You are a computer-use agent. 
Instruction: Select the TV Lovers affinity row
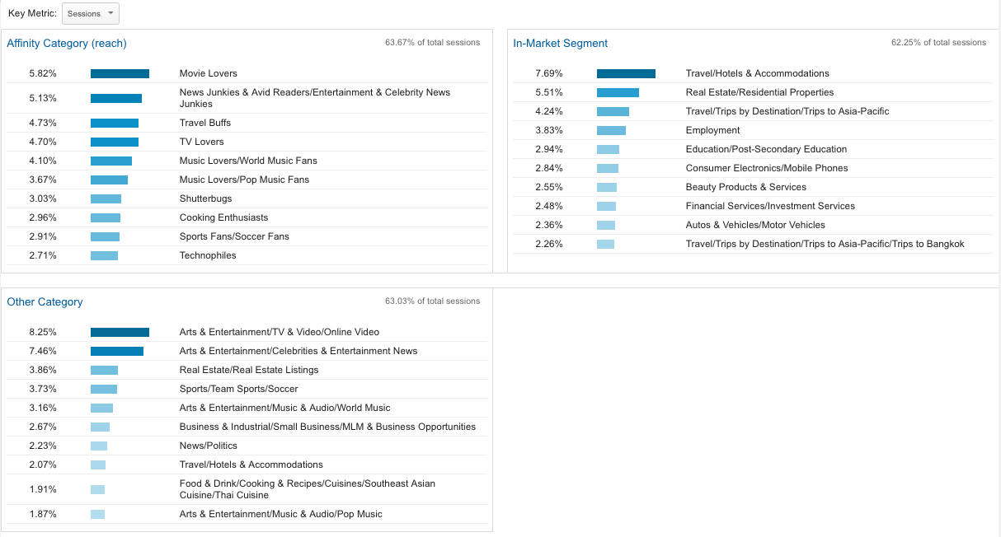[x=201, y=142]
